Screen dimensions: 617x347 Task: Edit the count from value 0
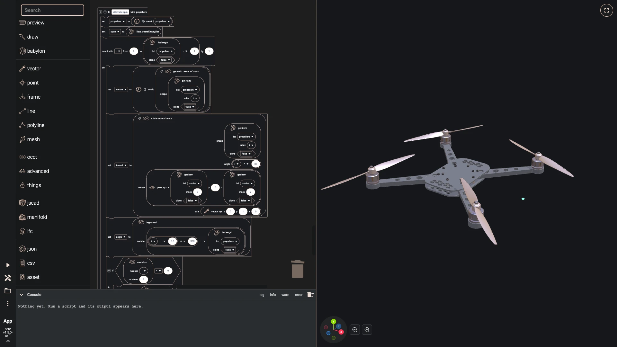pos(134,51)
